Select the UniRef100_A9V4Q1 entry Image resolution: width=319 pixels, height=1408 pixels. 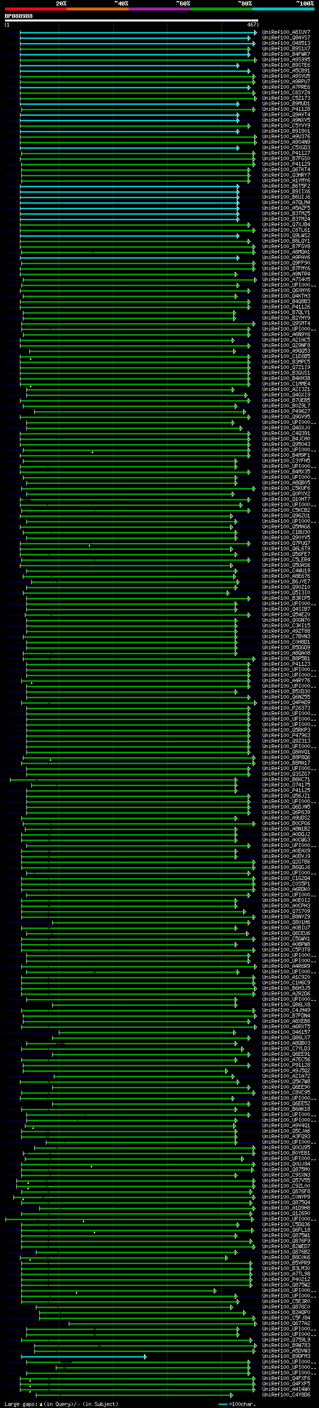(286, 1125)
